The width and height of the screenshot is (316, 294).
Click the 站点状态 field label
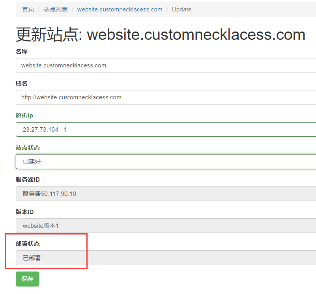pyautogui.click(x=28, y=148)
